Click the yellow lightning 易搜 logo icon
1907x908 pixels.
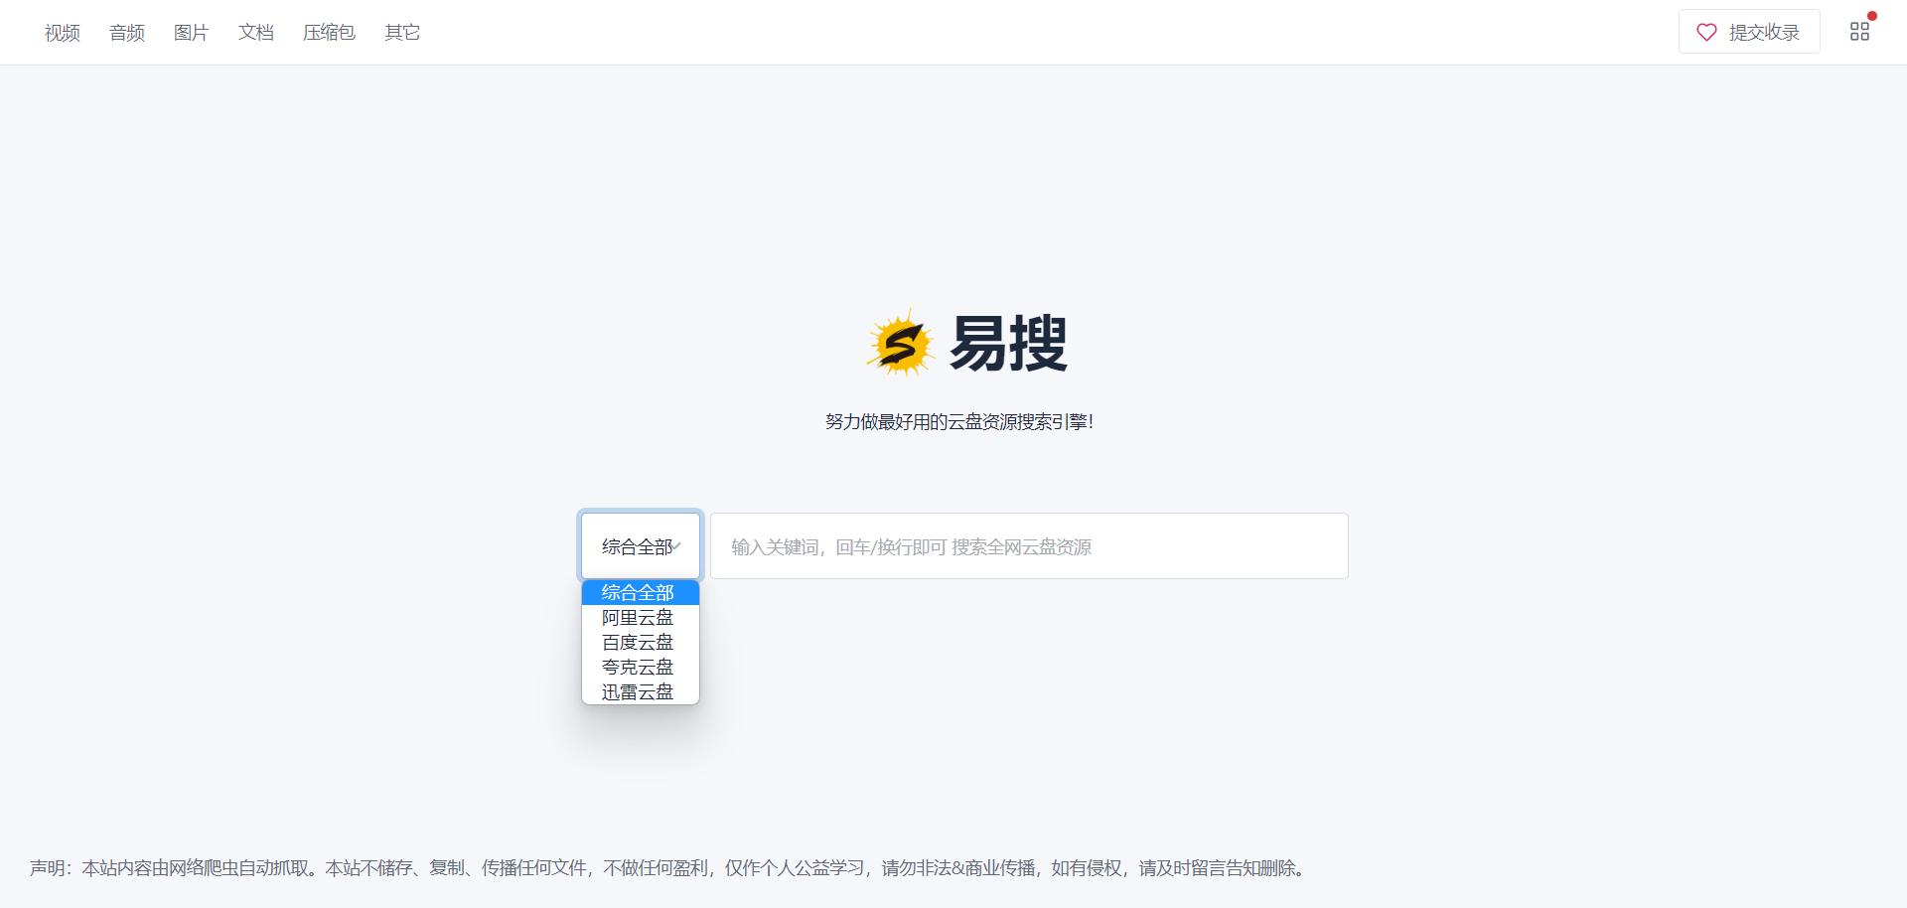[902, 342]
